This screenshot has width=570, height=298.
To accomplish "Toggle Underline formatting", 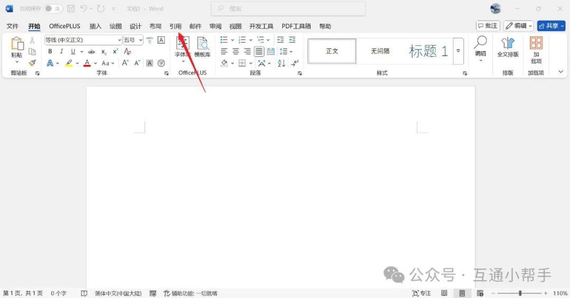I will click(73, 52).
